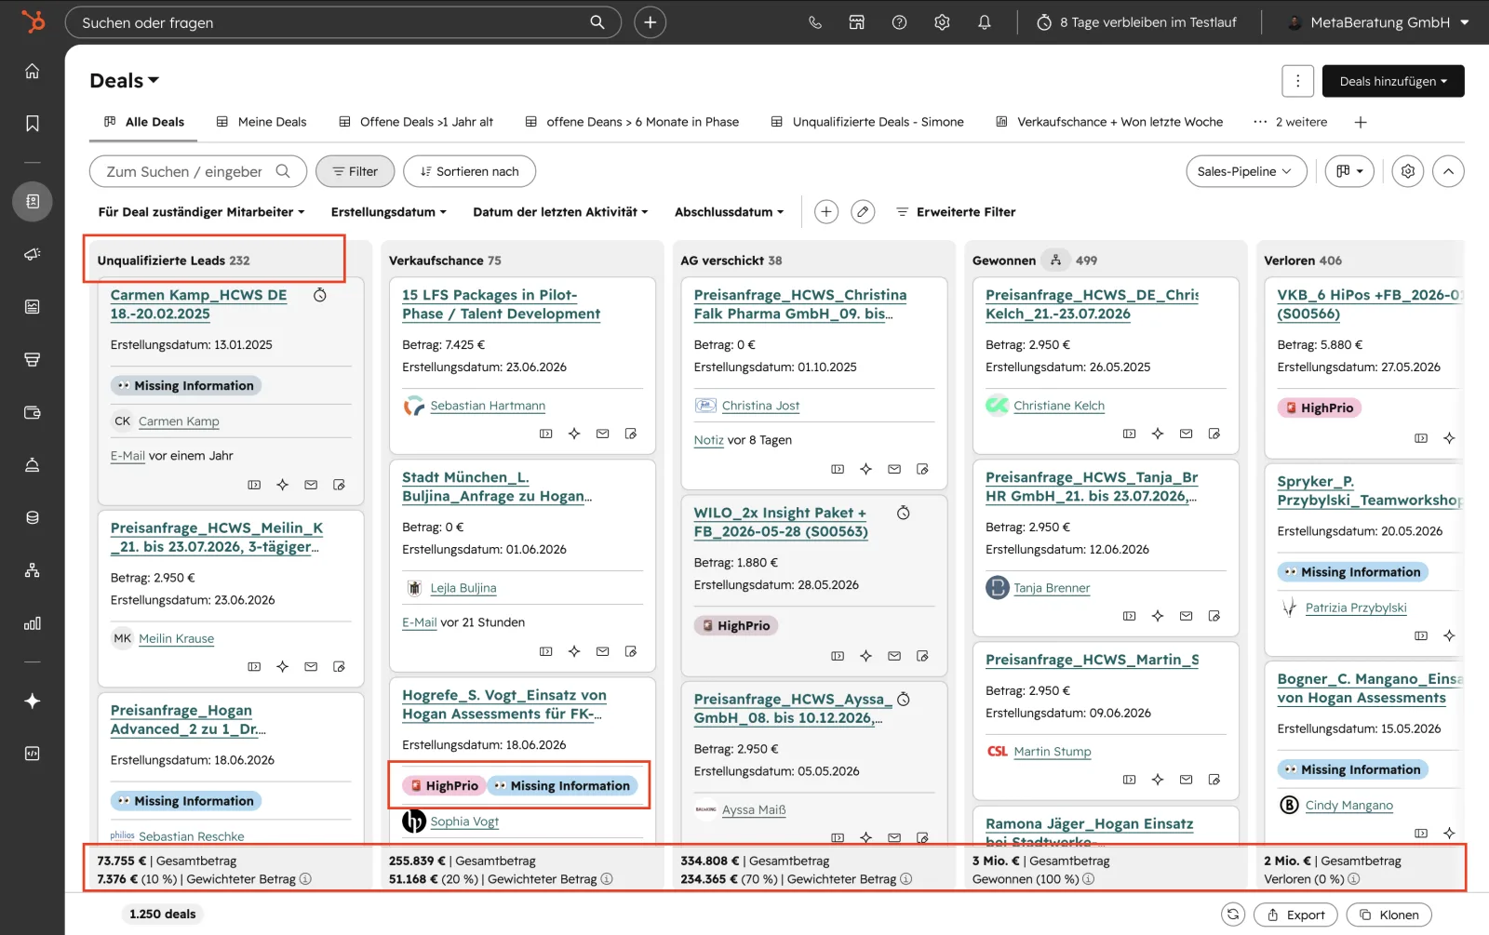Image resolution: width=1489 pixels, height=935 pixels.
Task: Click the HighPrio tag on WILO_2x Insight Paket card
Action: pos(735,626)
